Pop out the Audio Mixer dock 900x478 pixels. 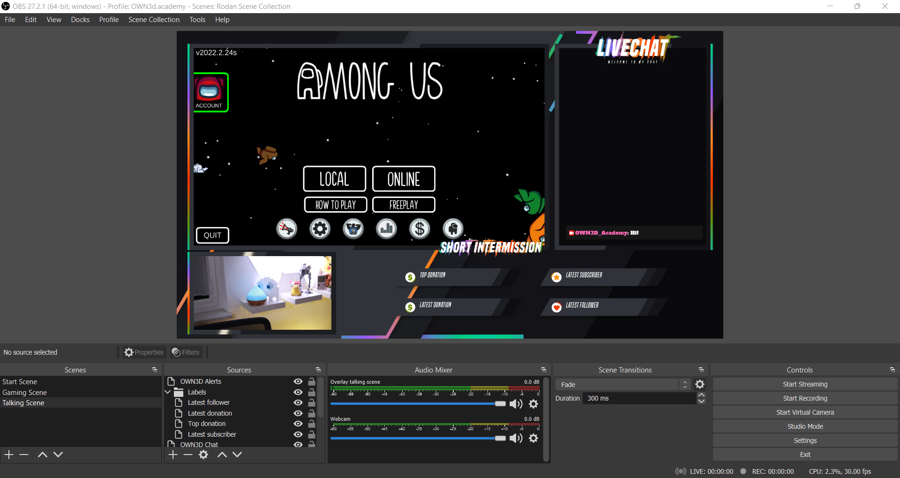pos(543,370)
